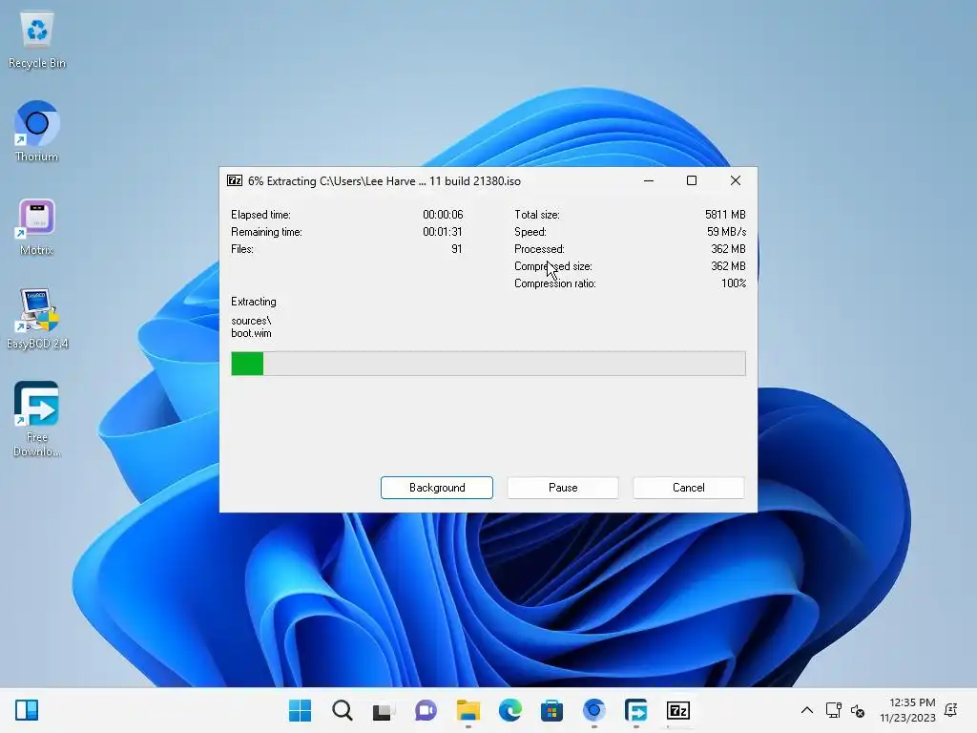
Task: Open the Chat app in taskbar
Action: pyautogui.click(x=426, y=710)
